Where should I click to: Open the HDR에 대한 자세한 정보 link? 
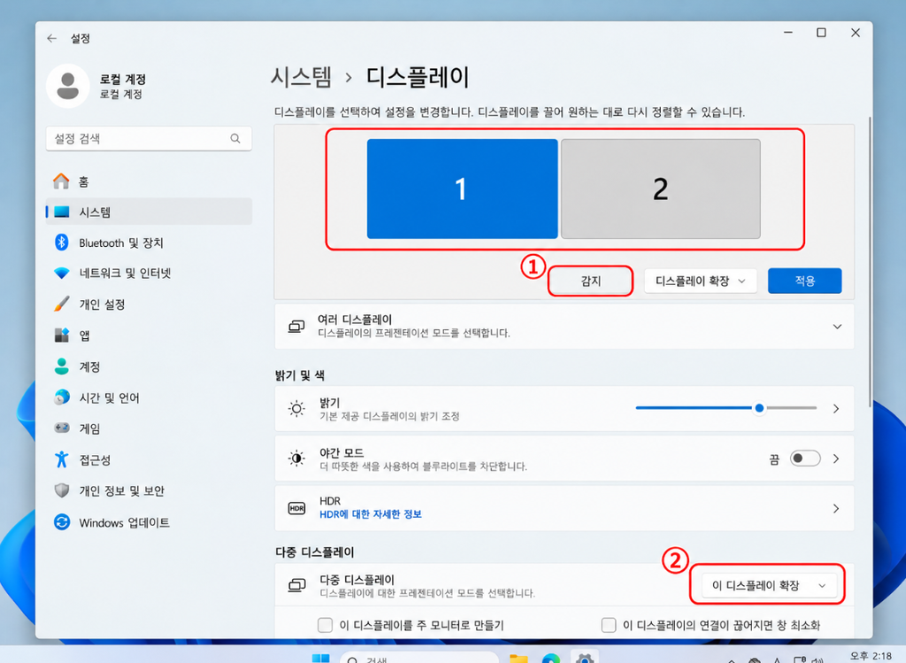click(371, 514)
